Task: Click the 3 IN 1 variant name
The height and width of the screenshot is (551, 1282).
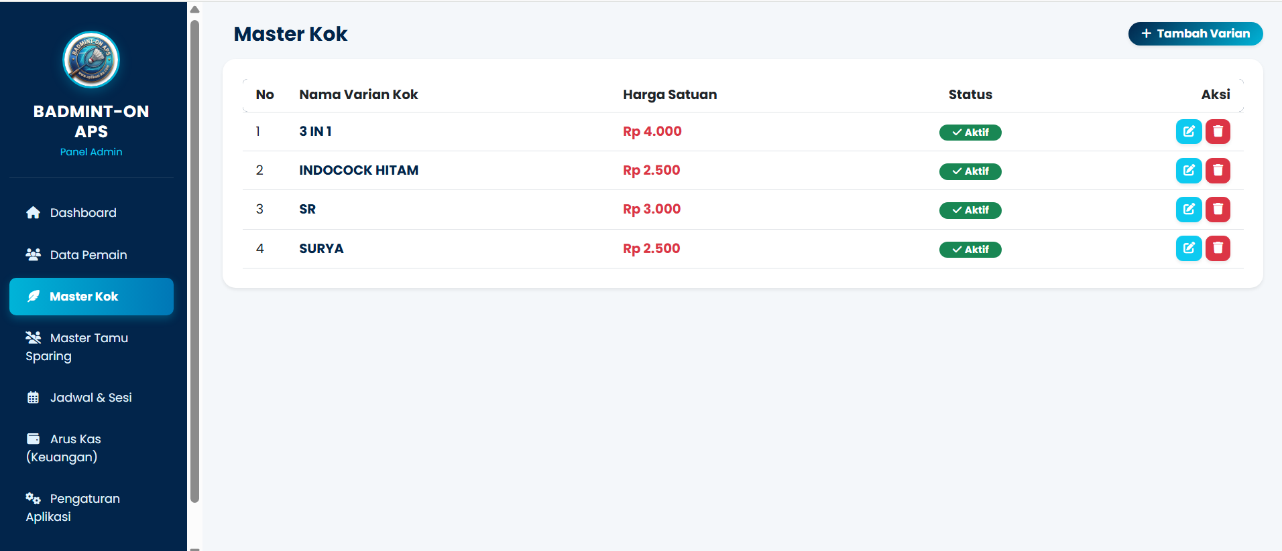Action: [x=315, y=131]
